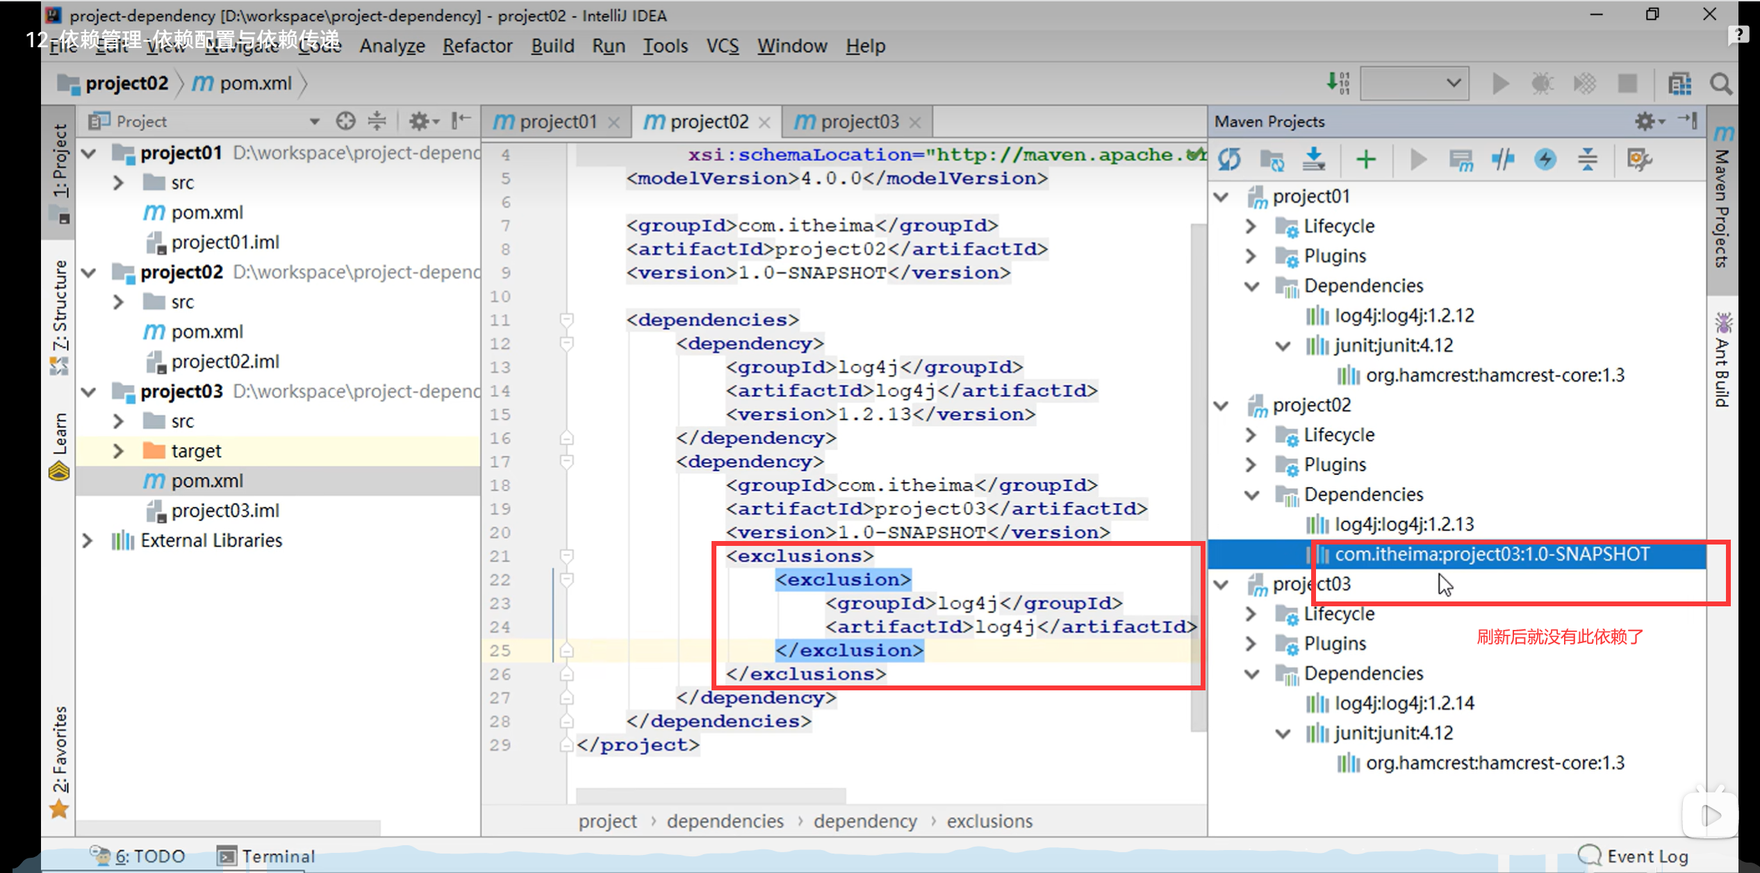Click the Search Everywhere magnifier icon
The width and height of the screenshot is (1760, 873).
[1721, 84]
